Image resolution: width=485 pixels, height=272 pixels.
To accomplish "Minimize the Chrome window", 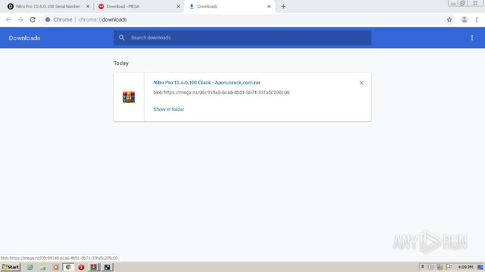I will [453, 3].
